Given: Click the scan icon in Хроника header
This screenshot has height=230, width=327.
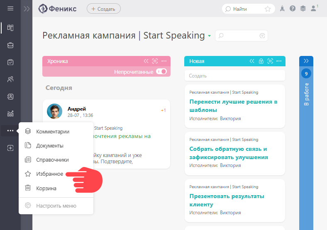Looking at the screenshot, I should 155,61.
